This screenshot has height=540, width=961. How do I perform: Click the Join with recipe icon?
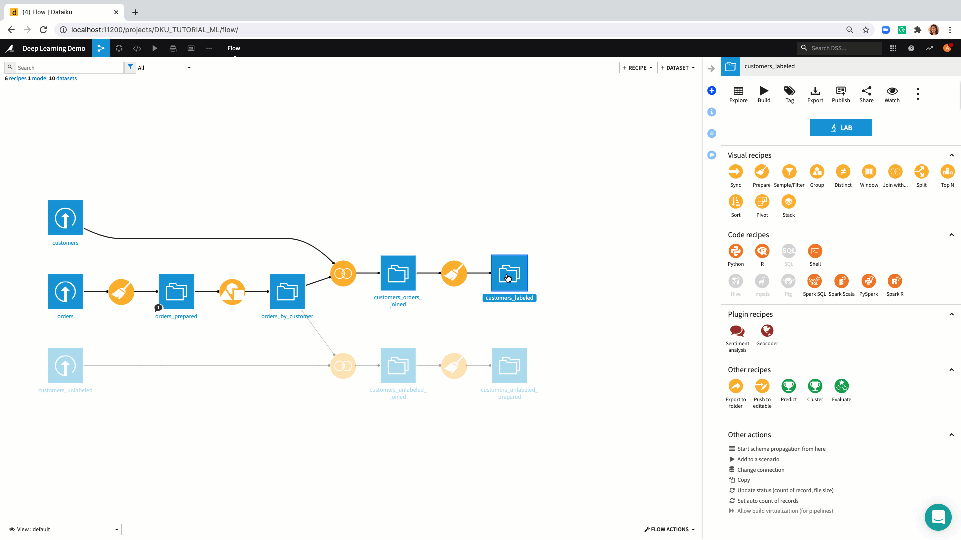point(895,172)
